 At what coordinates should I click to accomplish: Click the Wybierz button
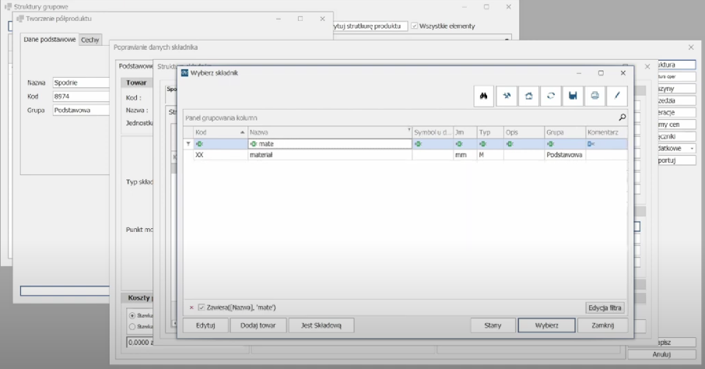tap(546, 325)
